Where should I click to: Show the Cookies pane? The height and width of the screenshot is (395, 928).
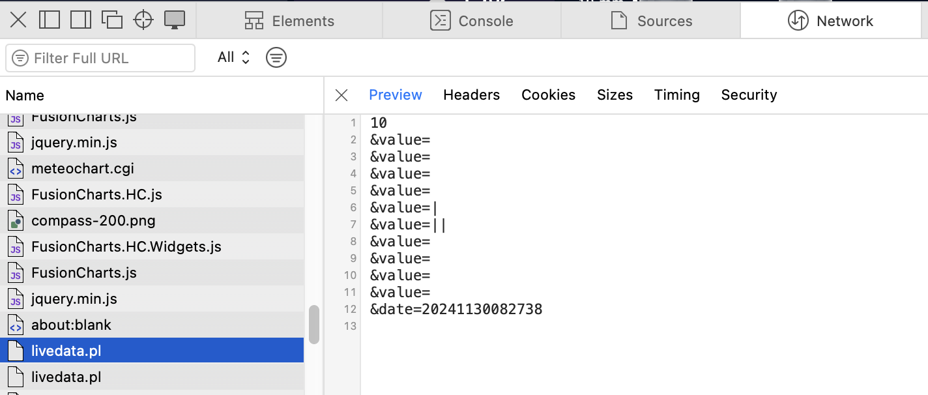click(x=549, y=95)
